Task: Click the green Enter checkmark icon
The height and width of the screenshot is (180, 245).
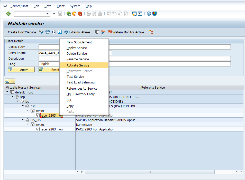Action: point(8,14)
